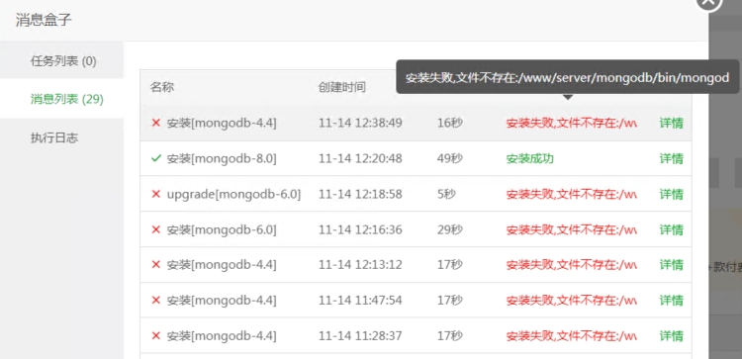The image size is (742, 359).
Task: Select 安装[mongodb-4.4] name in 12:13:12 row
Action: [x=222, y=265]
